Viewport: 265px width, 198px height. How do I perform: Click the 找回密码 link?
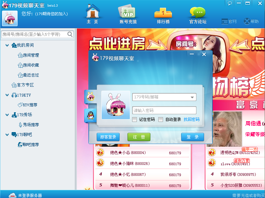click(x=192, y=120)
